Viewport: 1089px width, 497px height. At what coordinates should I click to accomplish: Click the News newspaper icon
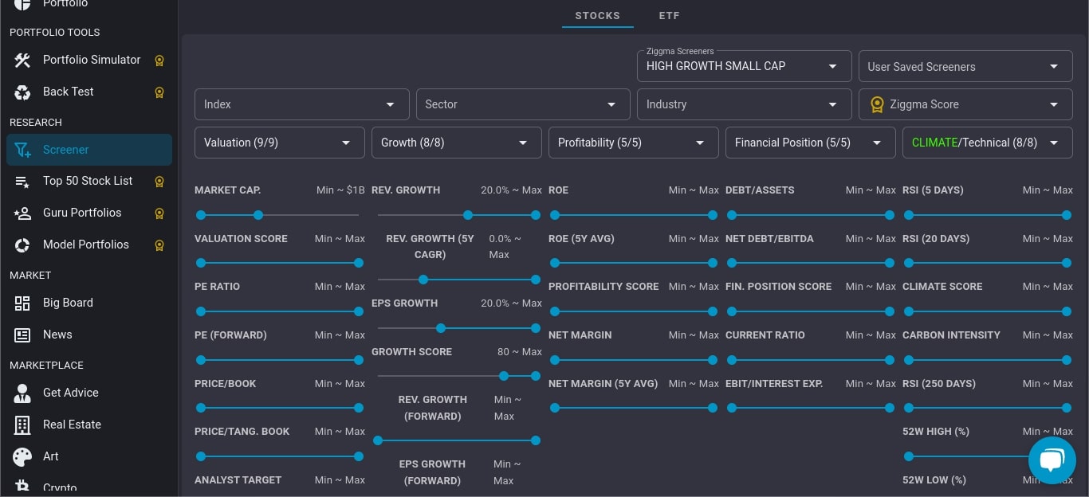(22, 335)
